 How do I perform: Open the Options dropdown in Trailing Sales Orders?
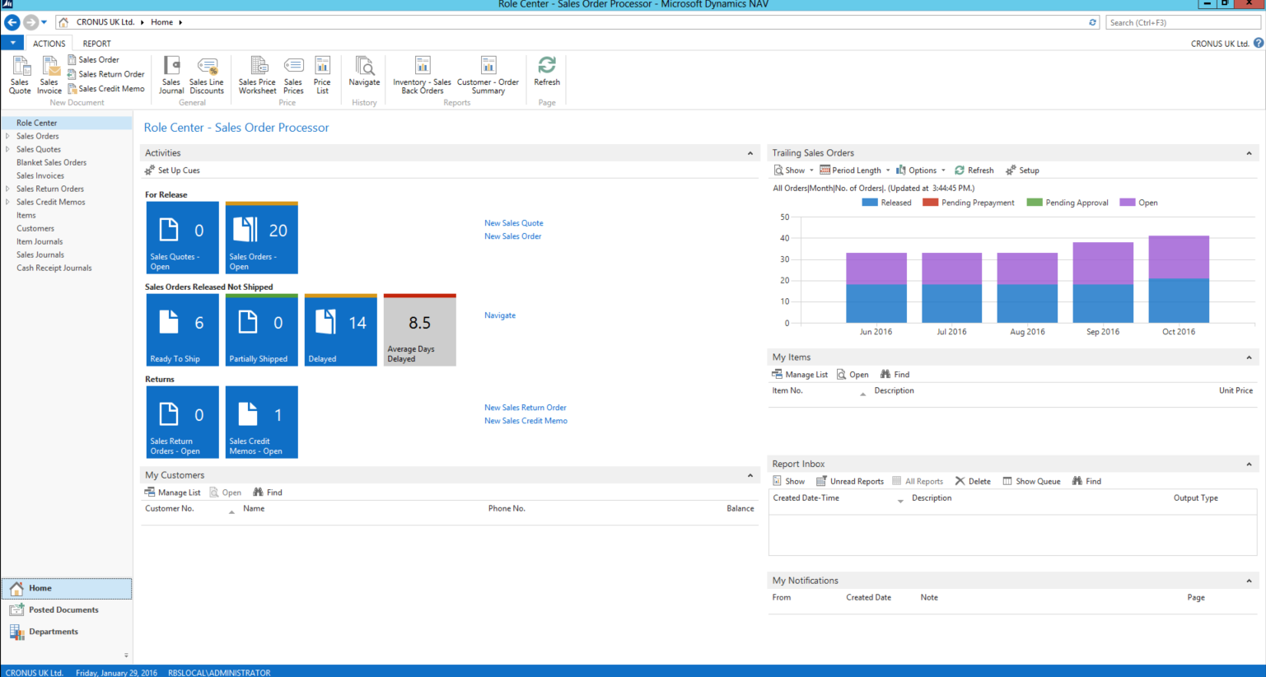coord(920,170)
